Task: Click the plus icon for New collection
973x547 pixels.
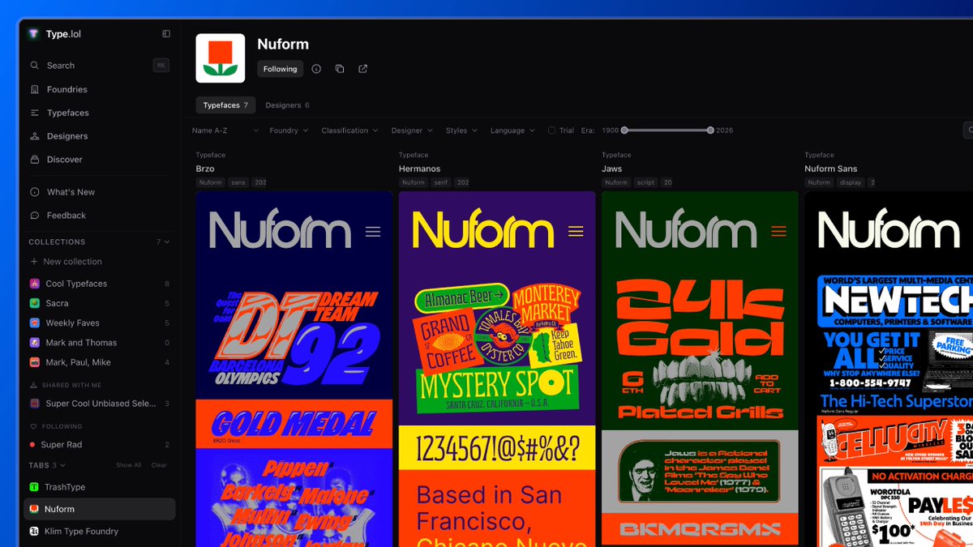Action: click(x=34, y=262)
